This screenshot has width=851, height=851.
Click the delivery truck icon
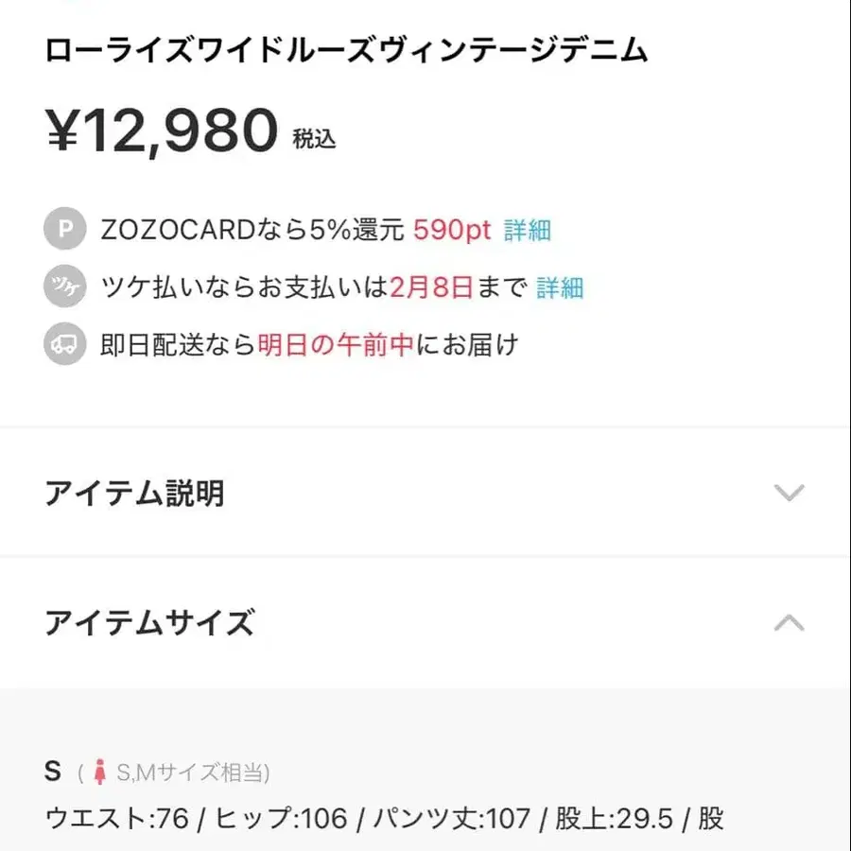pyautogui.click(x=64, y=344)
